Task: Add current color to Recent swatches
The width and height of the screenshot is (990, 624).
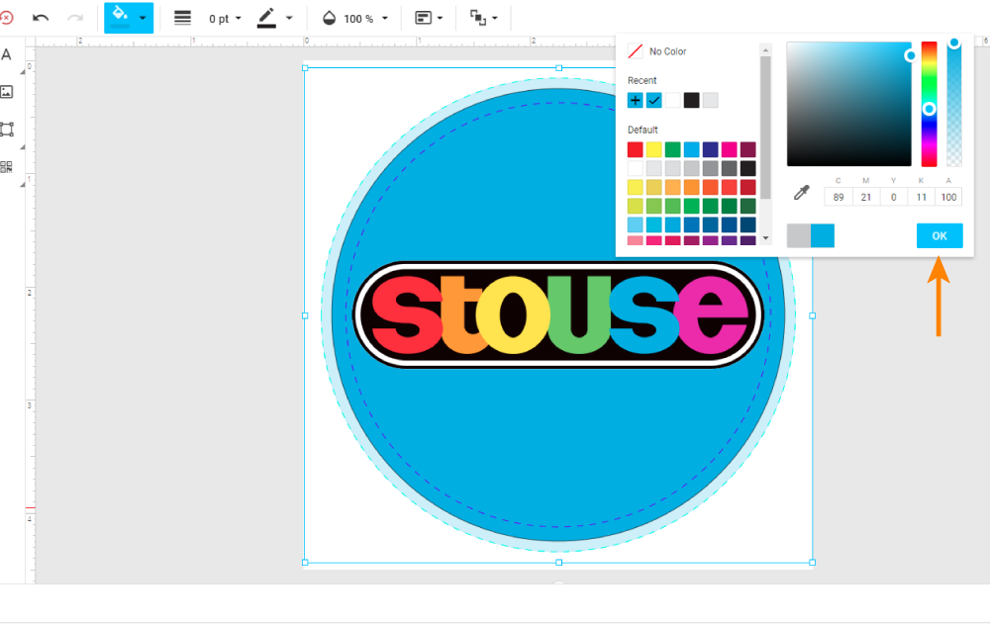Action: pos(636,100)
